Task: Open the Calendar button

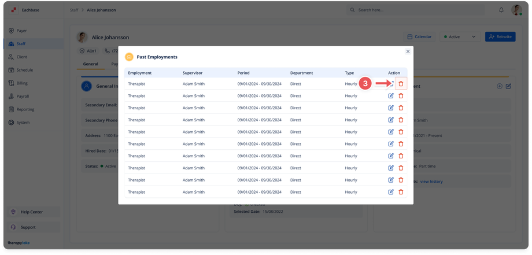Action: click(x=419, y=36)
